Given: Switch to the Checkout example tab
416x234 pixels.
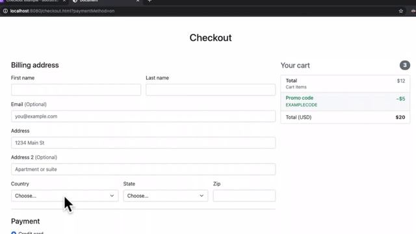Looking at the screenshot, I should coord(33,1).
